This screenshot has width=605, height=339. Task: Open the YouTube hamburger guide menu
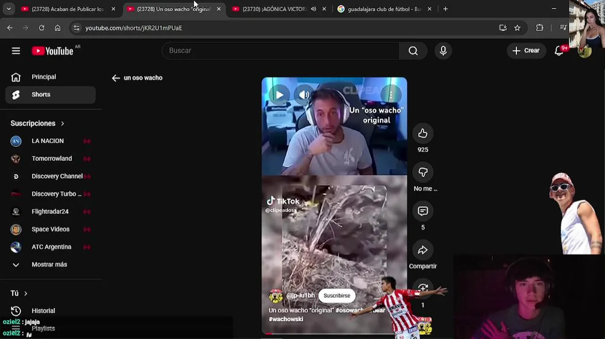(16, 51)
